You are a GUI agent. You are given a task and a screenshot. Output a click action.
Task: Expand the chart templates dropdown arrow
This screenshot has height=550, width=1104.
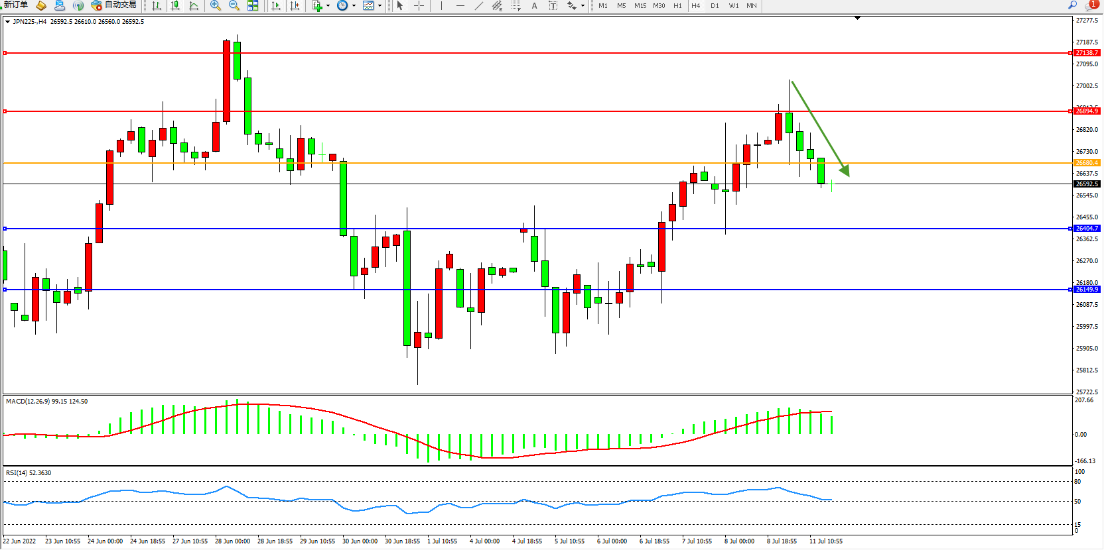379,5
